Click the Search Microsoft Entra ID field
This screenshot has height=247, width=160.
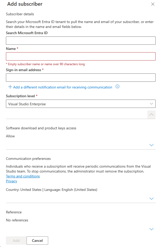80,40
